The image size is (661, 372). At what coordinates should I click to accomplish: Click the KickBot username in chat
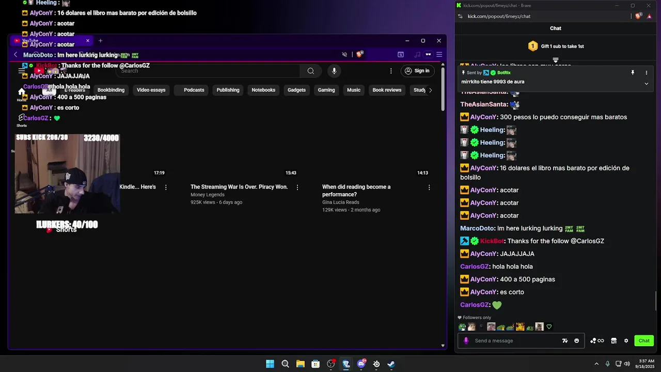coord(492,241)
